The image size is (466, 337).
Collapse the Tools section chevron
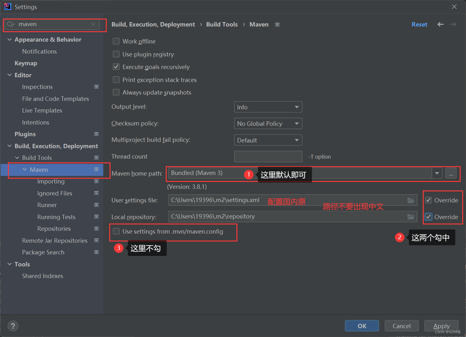[9, 264]
